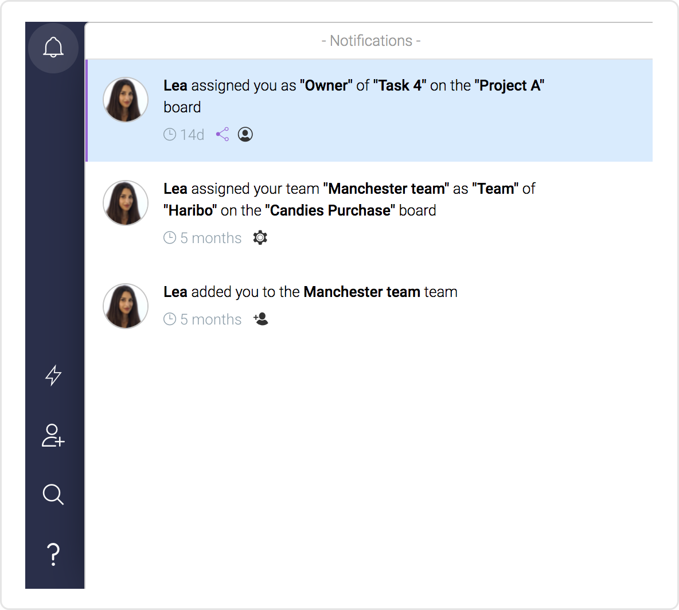679x610 pixels.
Task: Open the bell notifications icon in sidebar
Action: (x=53, y=47)
